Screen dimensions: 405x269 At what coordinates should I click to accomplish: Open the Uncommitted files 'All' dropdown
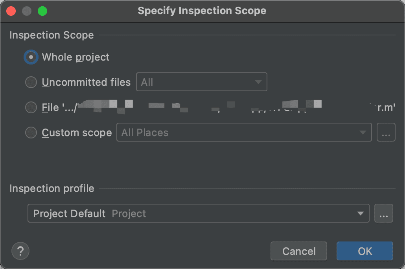click(201, 82)
